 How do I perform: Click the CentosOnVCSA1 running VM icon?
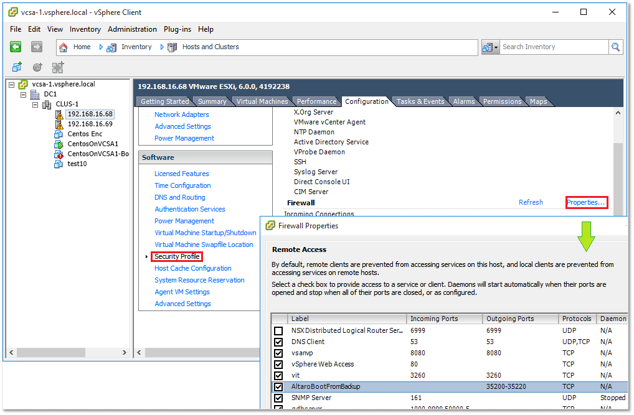59,144
